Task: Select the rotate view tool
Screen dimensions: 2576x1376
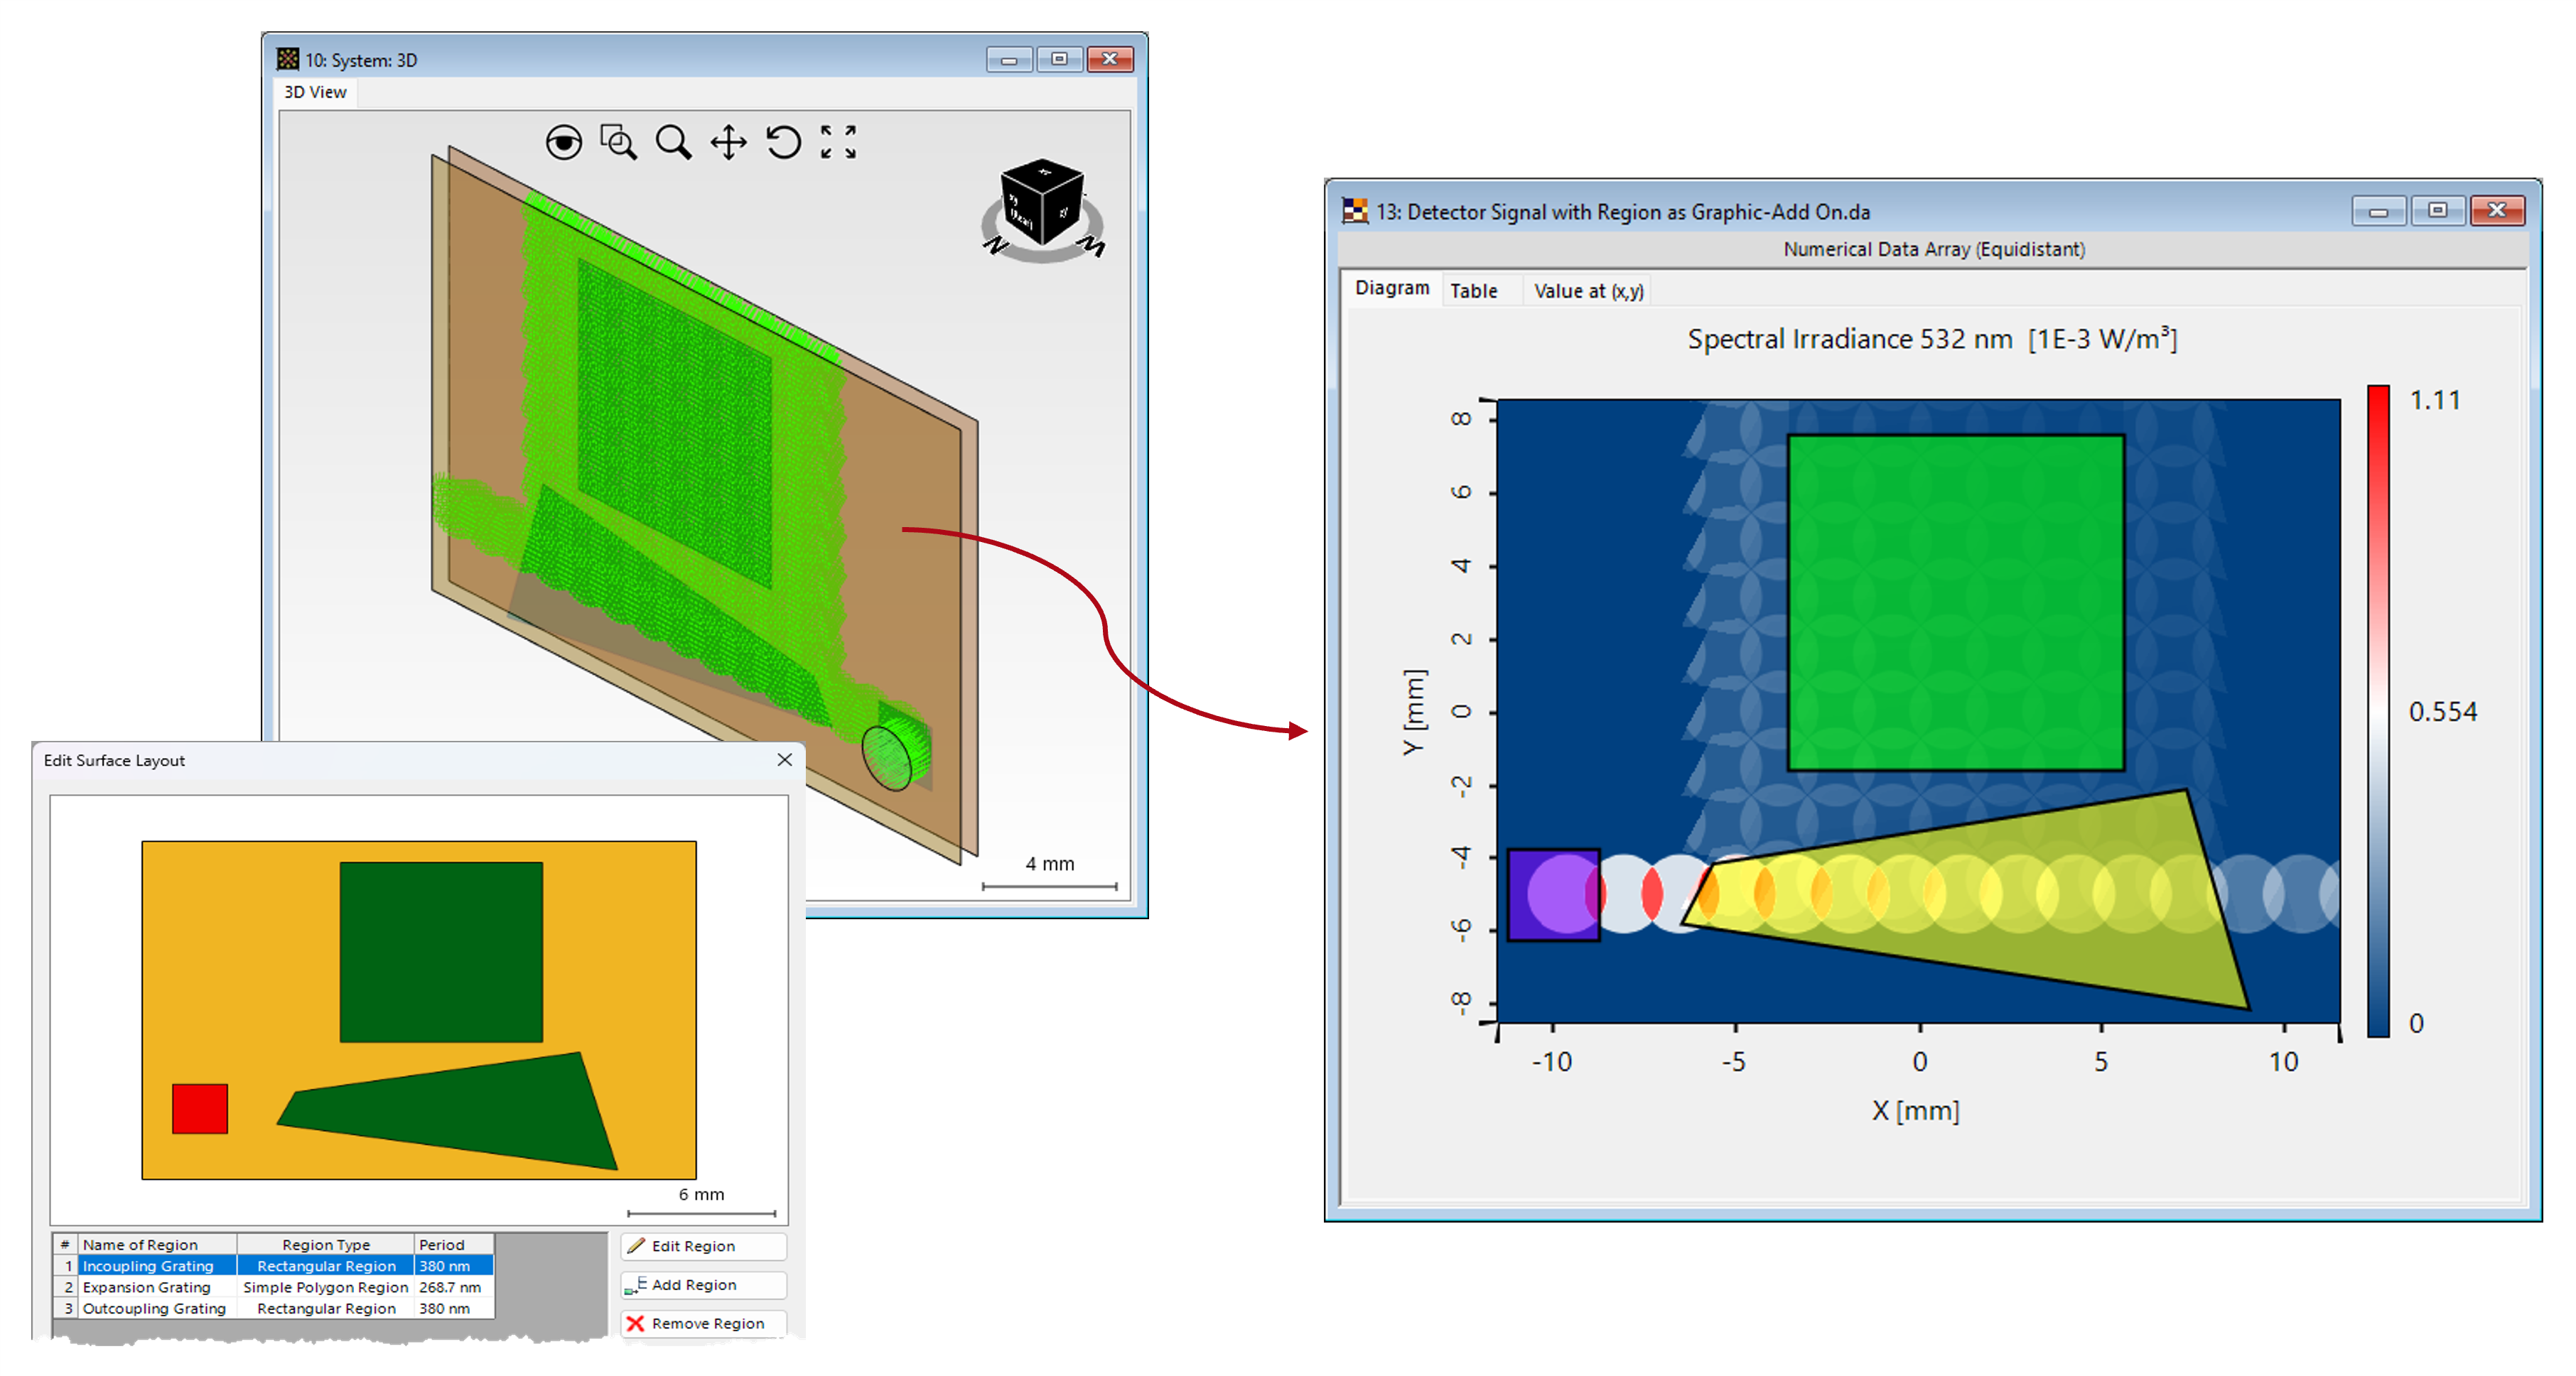Action: tap(783, 142)
